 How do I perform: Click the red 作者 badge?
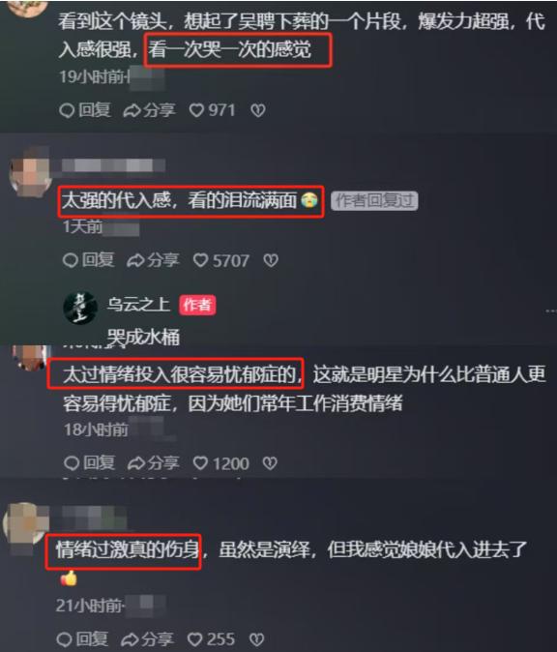197,306
